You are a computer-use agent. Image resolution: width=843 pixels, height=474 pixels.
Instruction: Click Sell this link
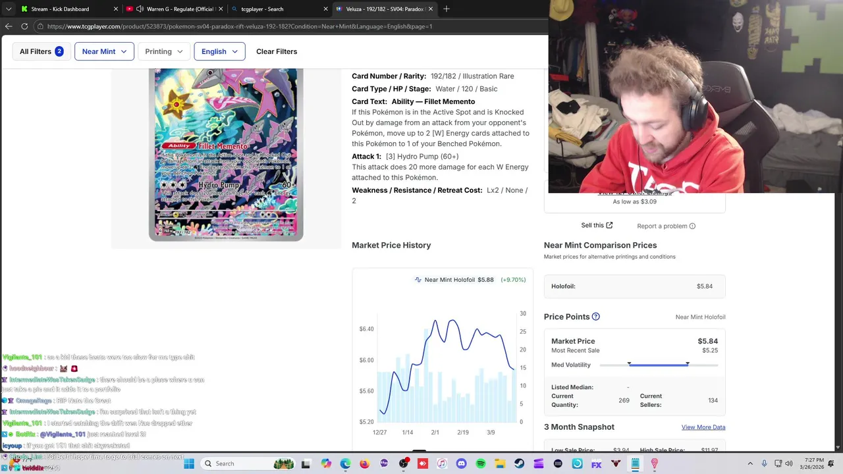[597, 225]
